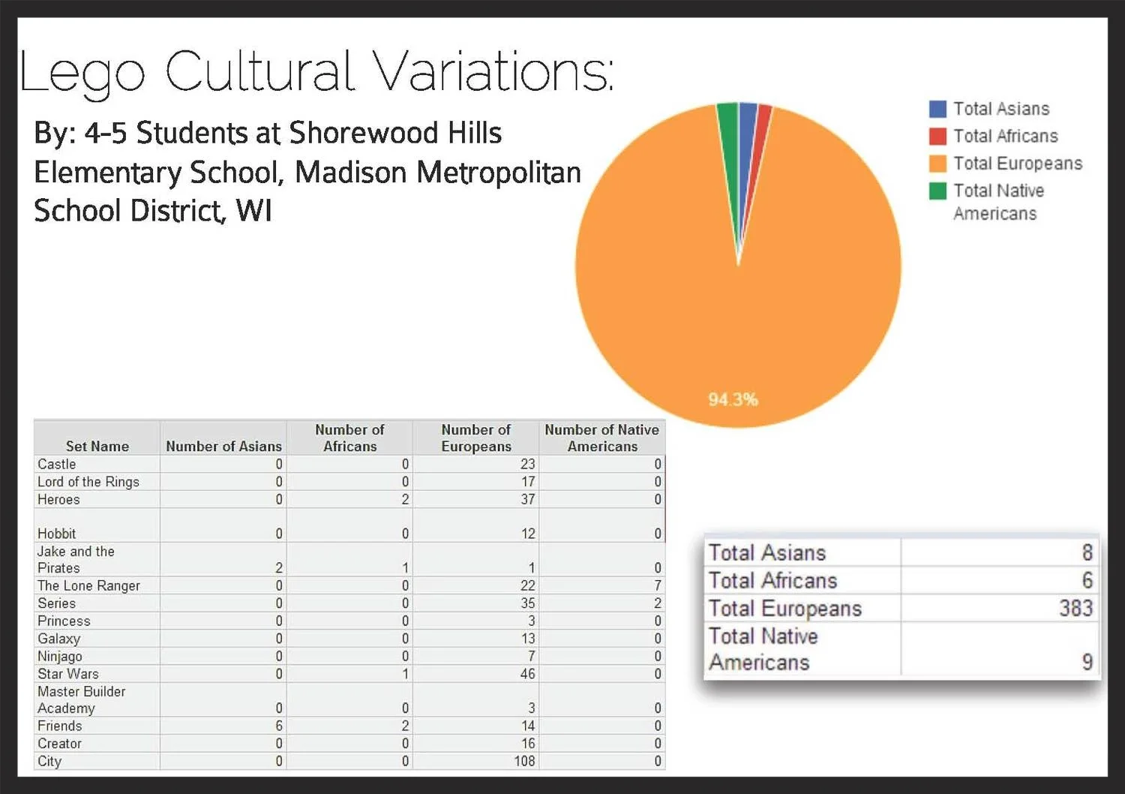Click the value 6 beside Total Africans

[1087, 580]
